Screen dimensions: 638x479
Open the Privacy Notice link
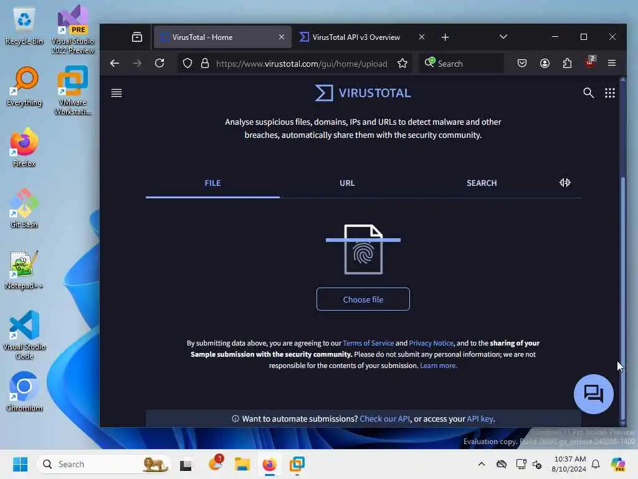click(x=431, y=343)
